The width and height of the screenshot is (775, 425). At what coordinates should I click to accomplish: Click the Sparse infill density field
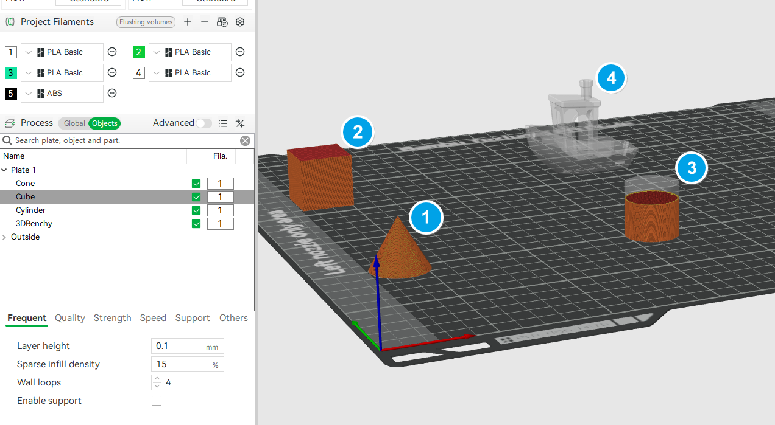188,364
